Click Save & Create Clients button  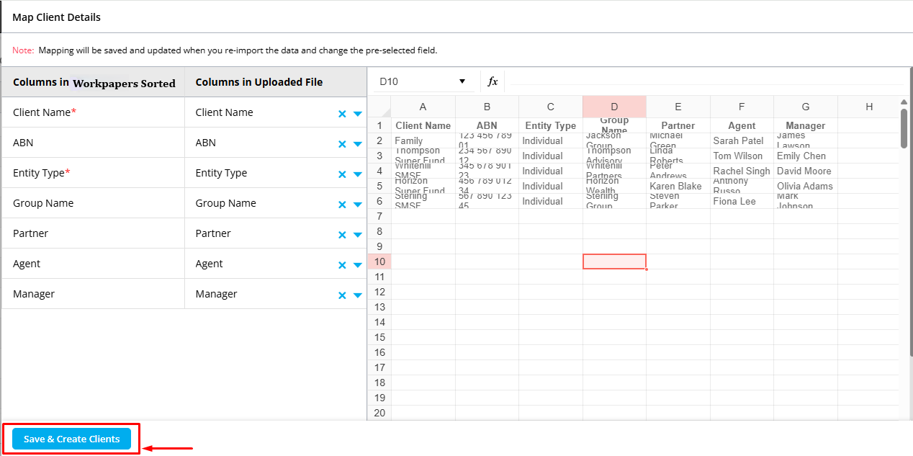click(71, 439)
